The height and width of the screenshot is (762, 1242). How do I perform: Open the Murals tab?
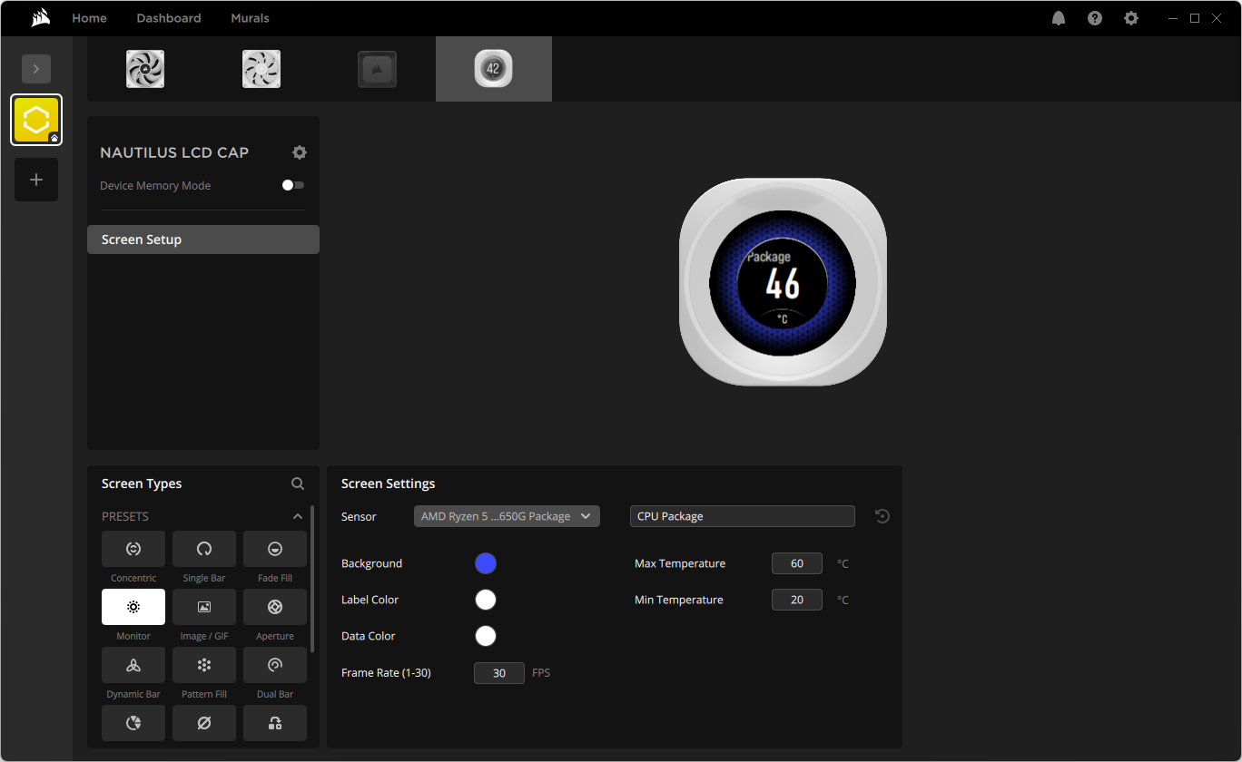click(x=250, y=18)
